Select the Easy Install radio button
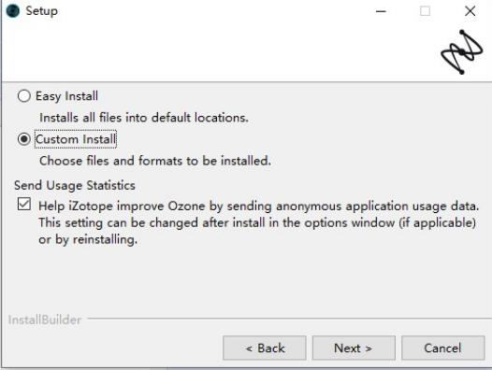492x370 pixels. (24, 96)
